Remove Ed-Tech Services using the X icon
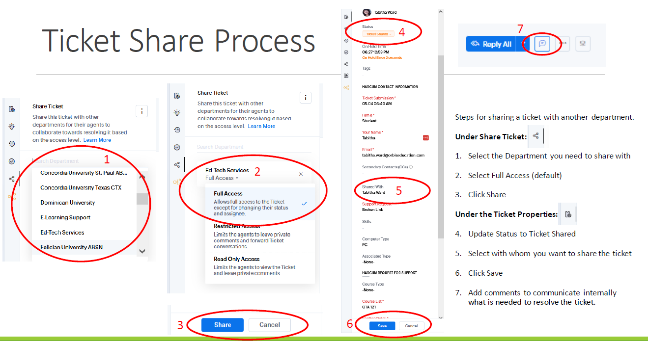The image size is (648, 341). tap(301, 174)
